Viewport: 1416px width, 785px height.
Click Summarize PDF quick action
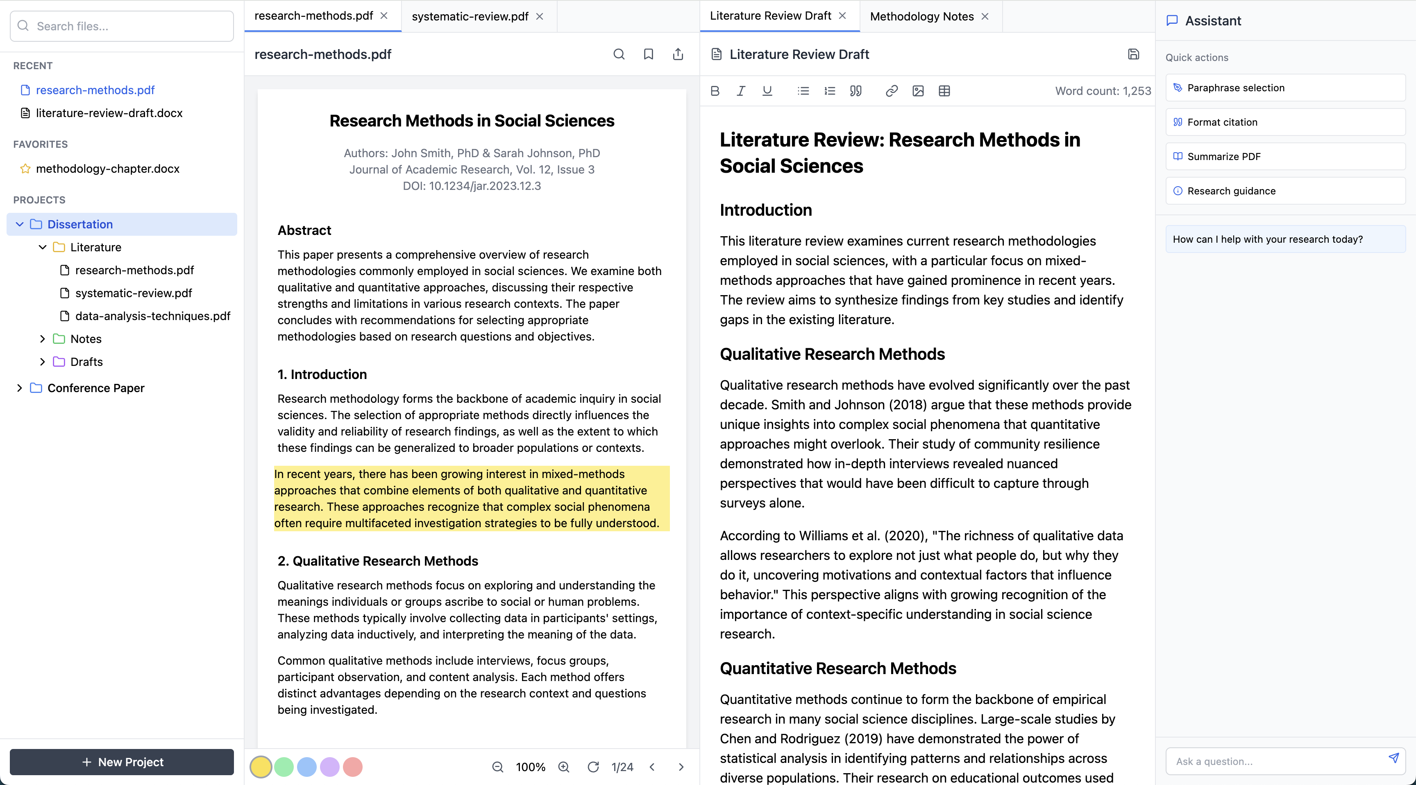point(1285,156)
